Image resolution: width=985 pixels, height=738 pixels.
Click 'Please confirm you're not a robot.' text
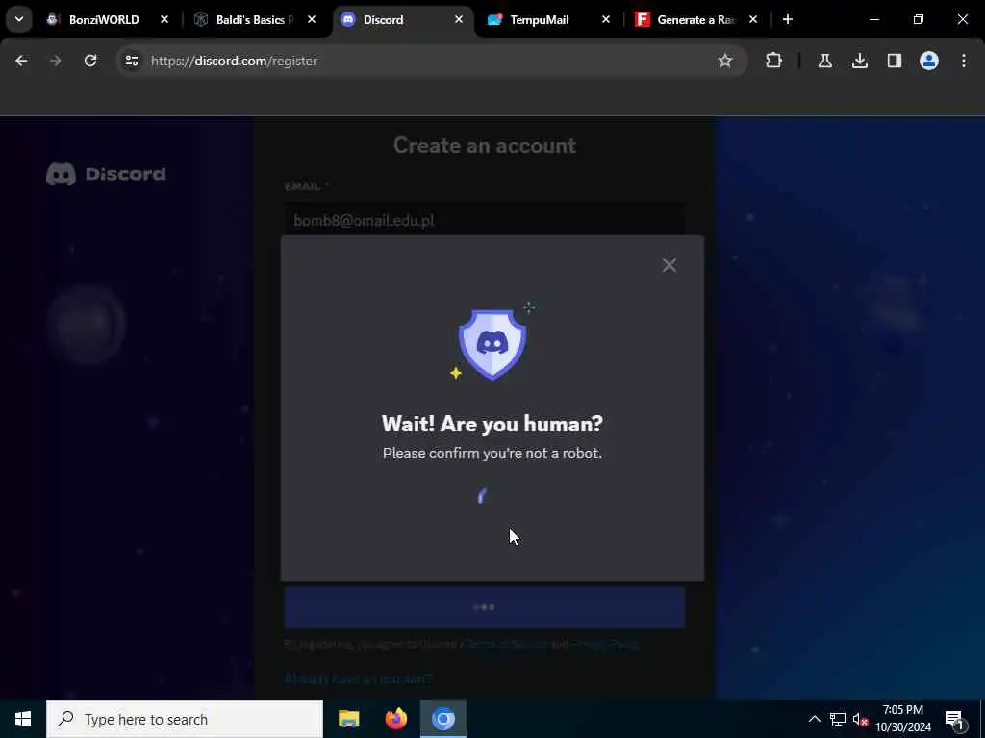[492, 454]
